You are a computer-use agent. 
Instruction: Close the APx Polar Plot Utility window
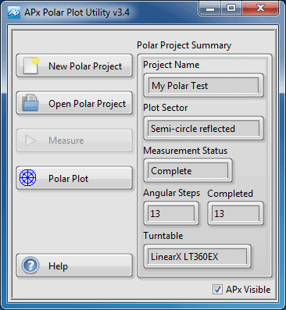[x=260, y=9]
